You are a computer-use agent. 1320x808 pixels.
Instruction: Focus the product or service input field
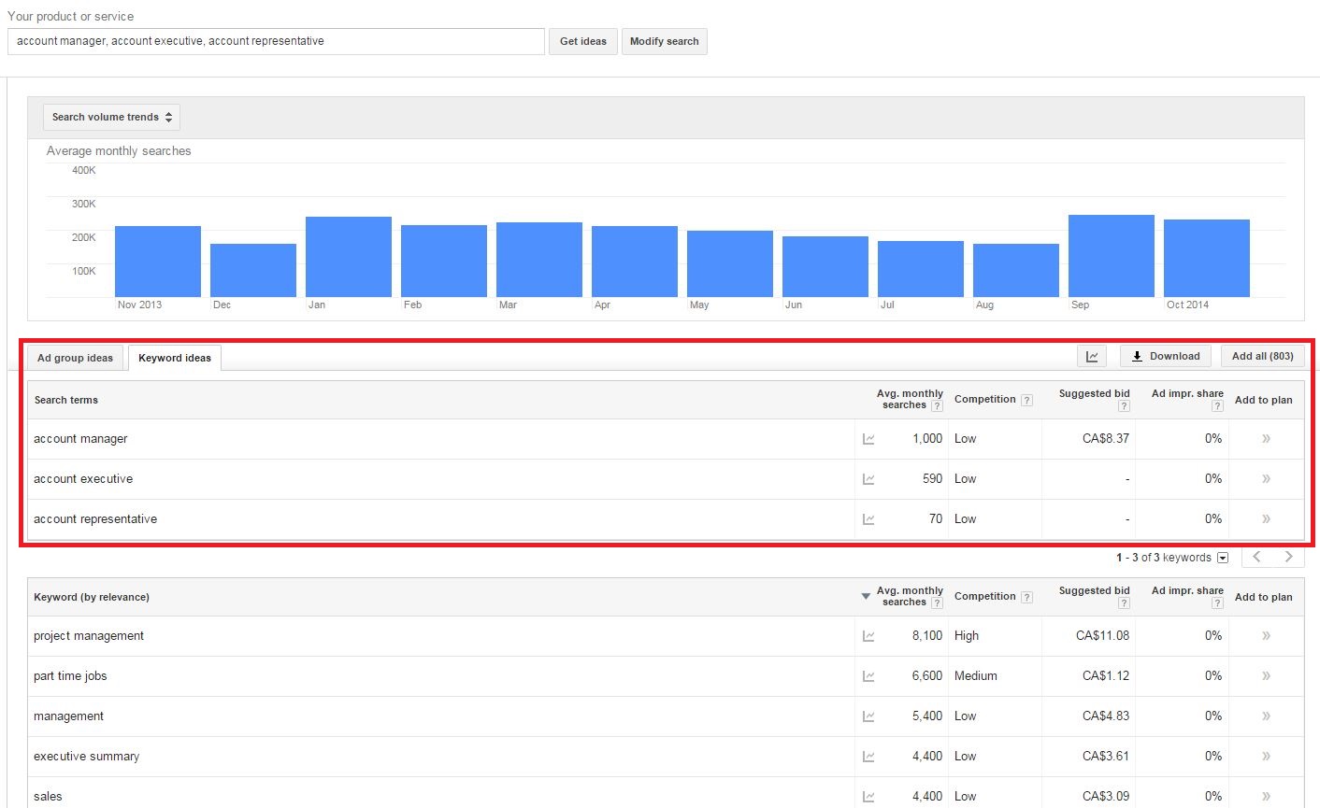[x=276, y=41]
